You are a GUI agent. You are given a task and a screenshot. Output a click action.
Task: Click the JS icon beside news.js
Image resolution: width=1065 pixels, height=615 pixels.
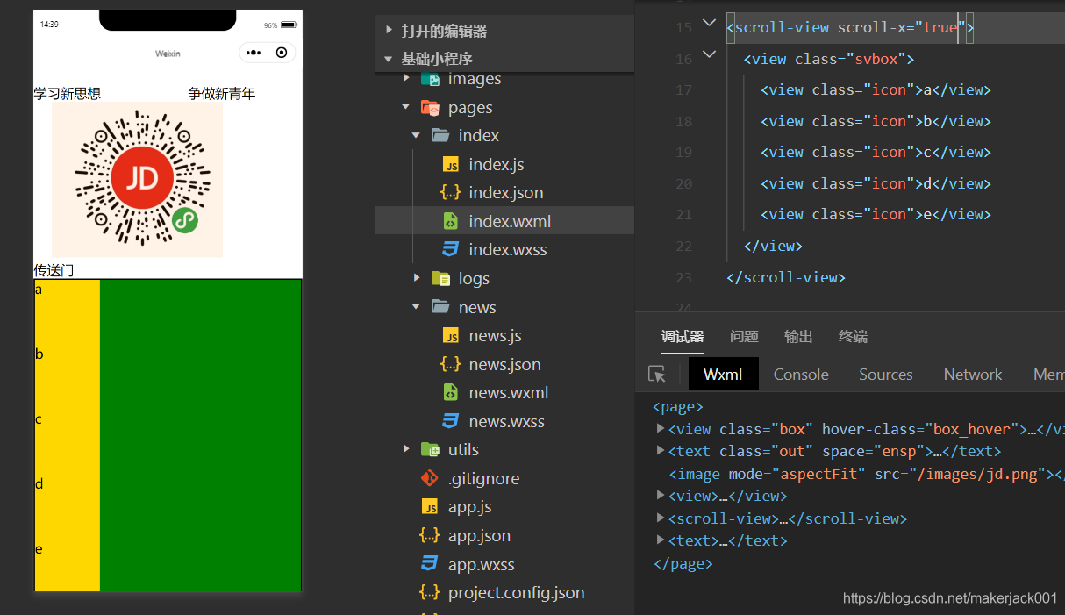coord(451,336)
